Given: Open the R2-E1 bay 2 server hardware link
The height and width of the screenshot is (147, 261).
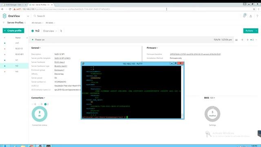Looking at the screenshot, I should (x=60, y=62).
